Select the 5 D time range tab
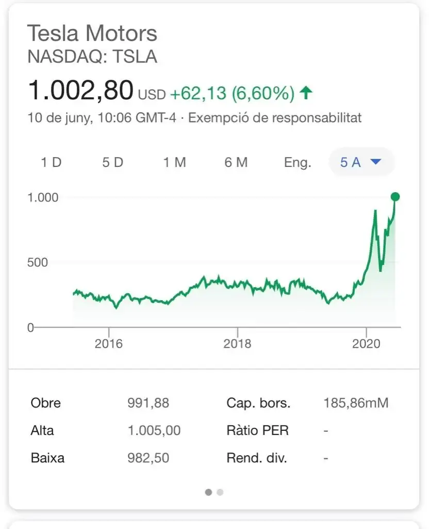Image resolution: width=429 pixels, height=529 pixels. 113,162
